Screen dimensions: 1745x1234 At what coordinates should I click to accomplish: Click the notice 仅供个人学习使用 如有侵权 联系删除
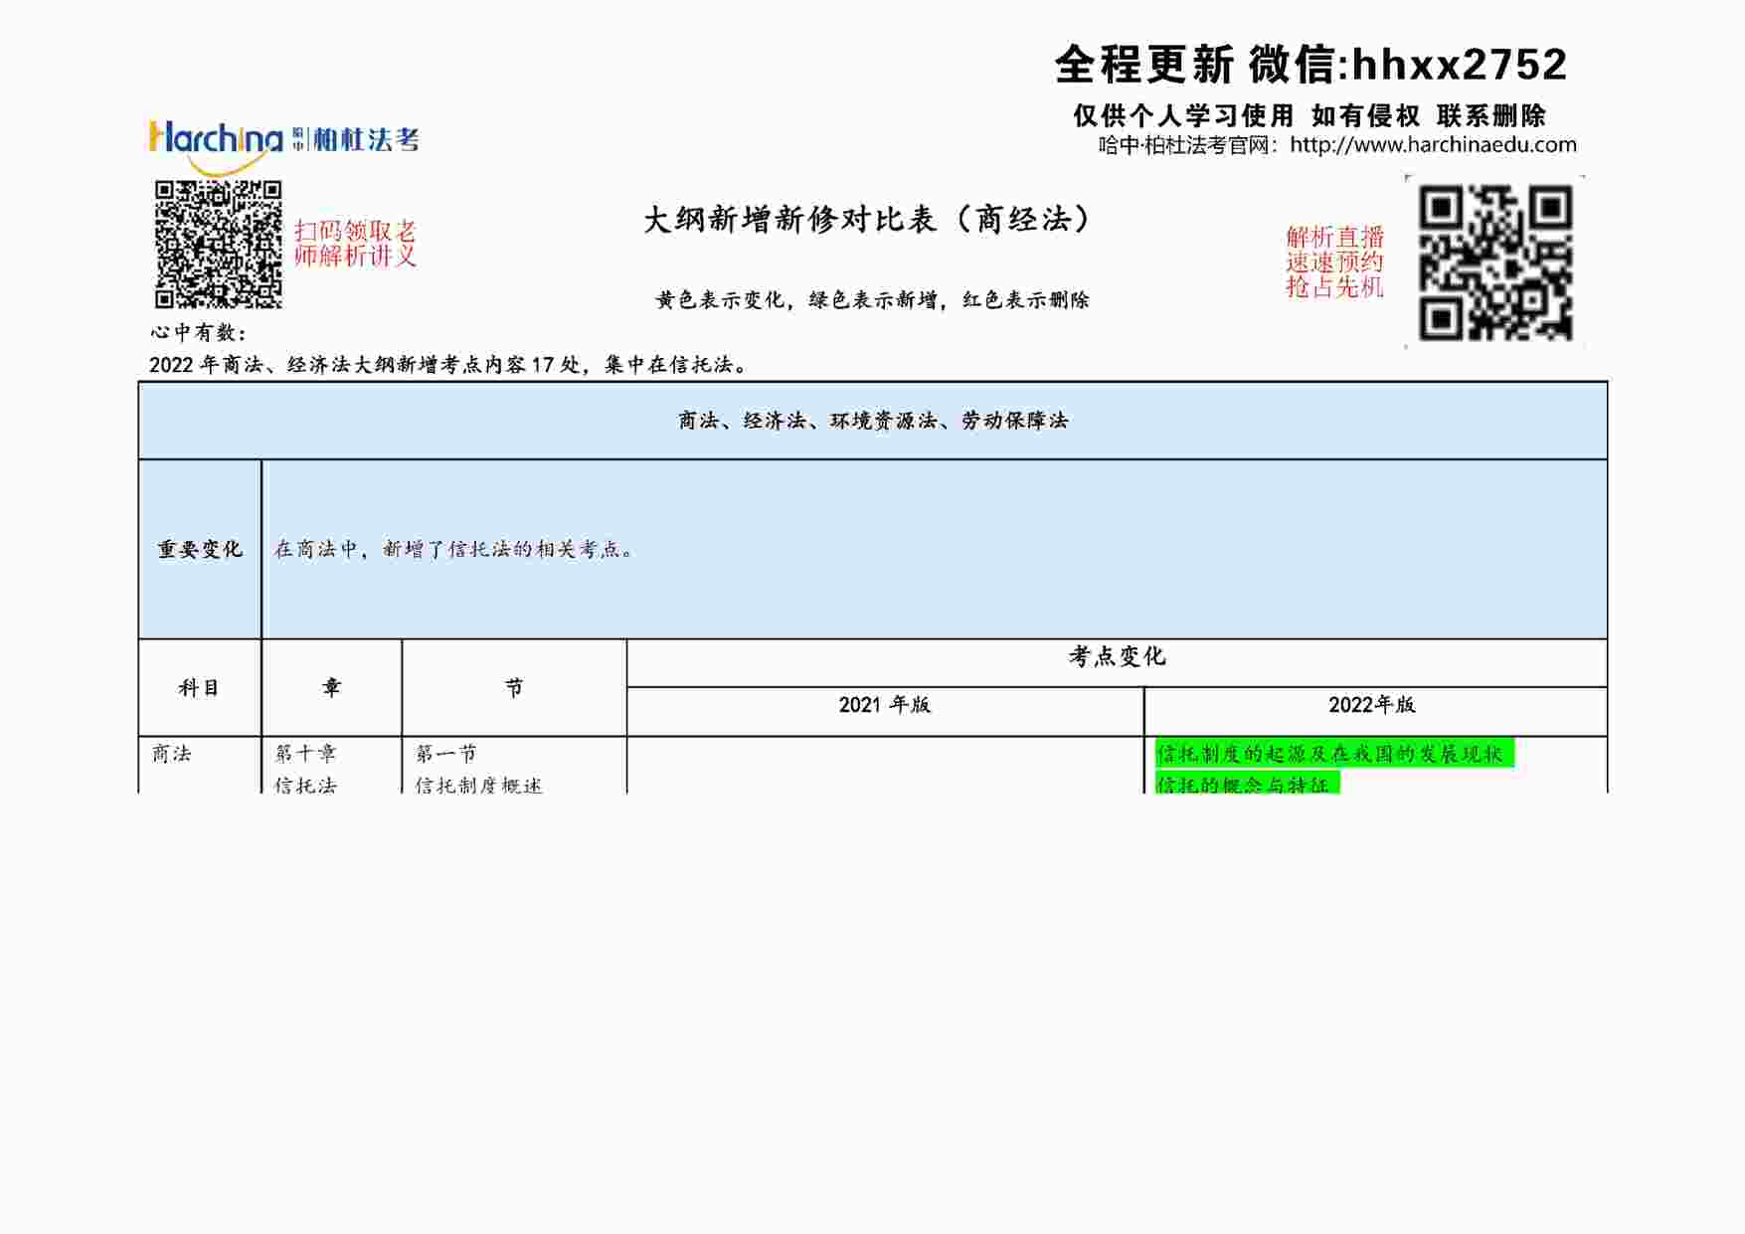(1309, 116)
